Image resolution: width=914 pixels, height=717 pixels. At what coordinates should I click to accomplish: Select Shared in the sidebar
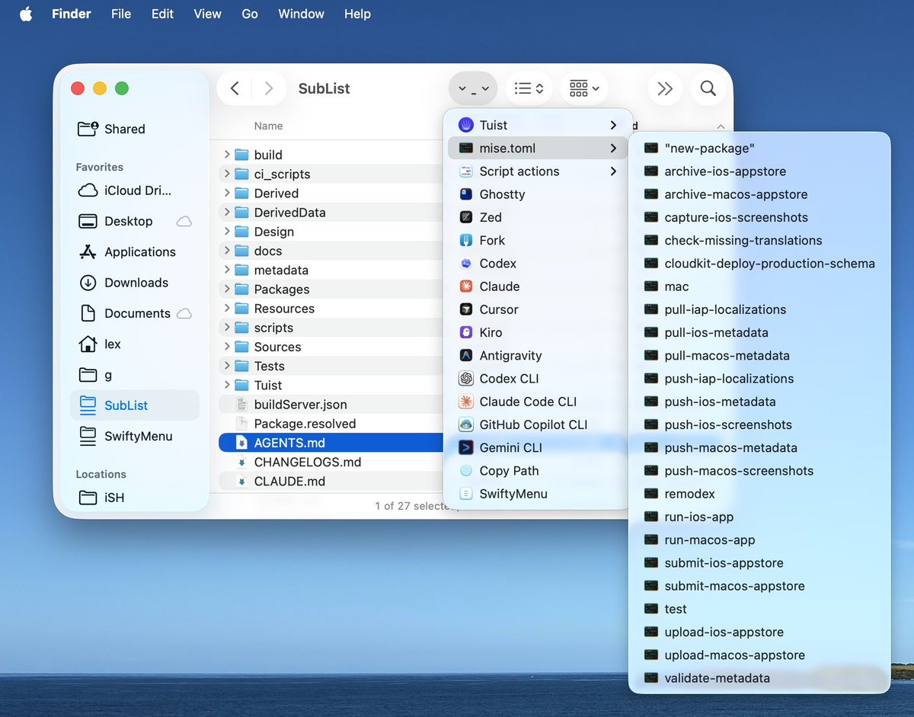[x=135, y=129]
